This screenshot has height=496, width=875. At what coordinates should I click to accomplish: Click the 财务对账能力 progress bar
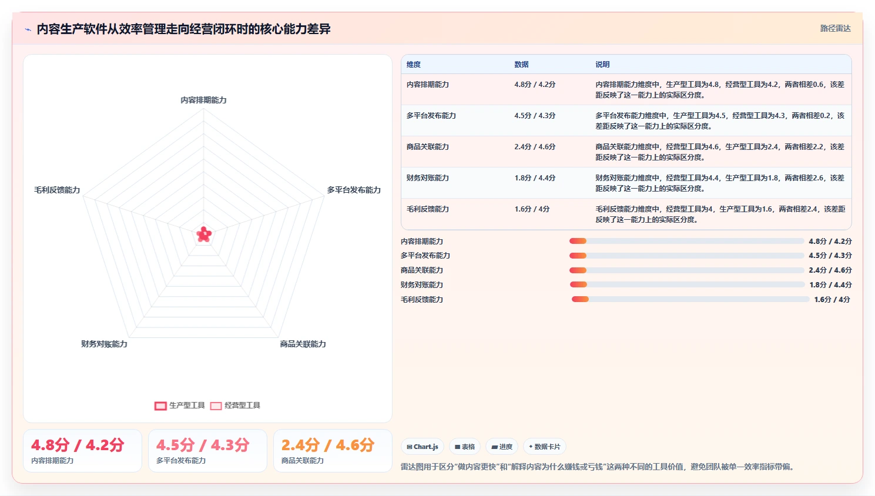coord(688,284)
